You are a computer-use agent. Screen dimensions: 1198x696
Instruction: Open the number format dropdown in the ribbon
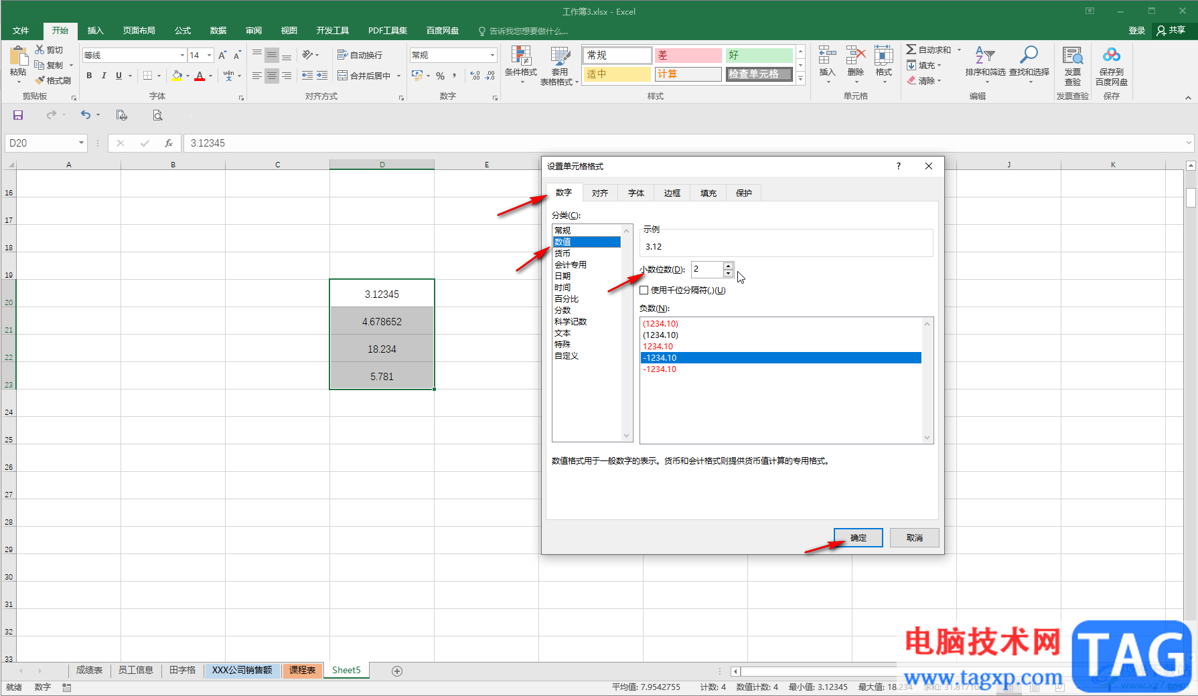[493, 56]
